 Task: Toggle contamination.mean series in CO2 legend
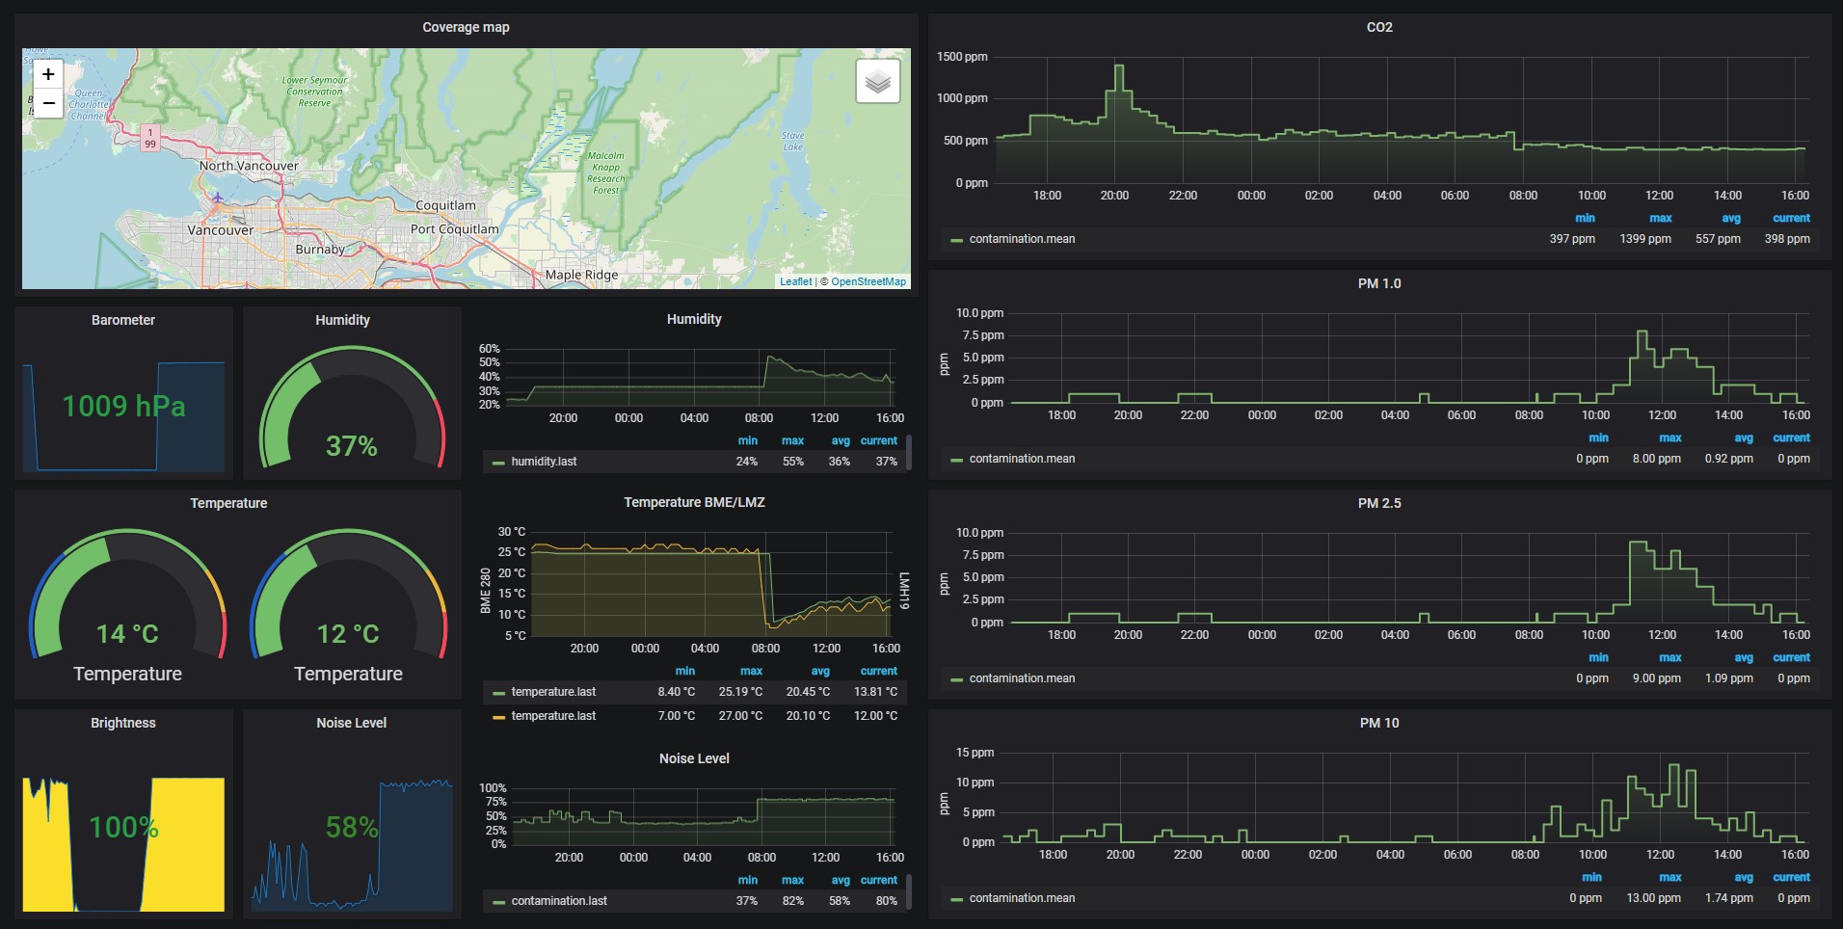point(1022,239)
